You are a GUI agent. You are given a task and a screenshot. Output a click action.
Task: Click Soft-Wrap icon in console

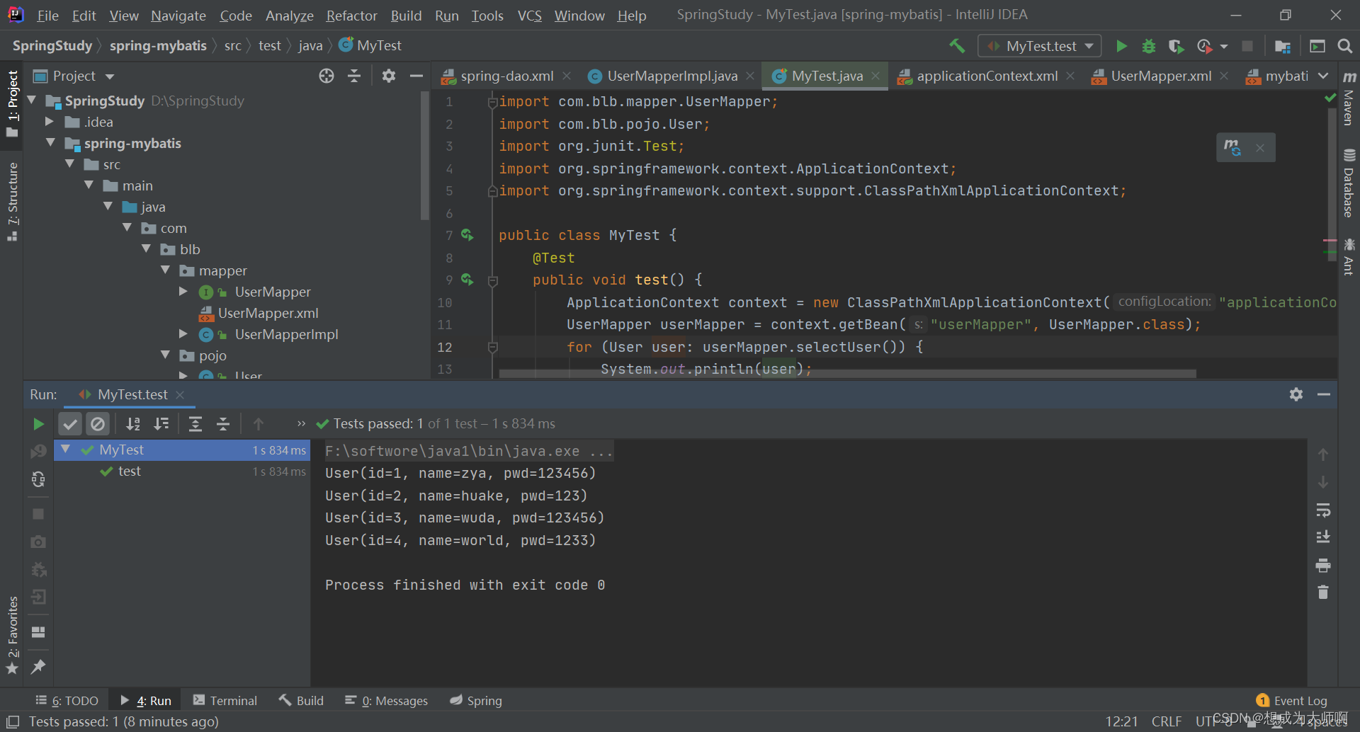[x=1322, y=510]
